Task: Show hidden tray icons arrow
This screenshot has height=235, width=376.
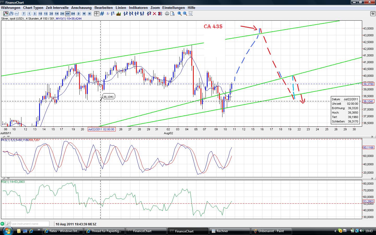Action: pos(335,231)
